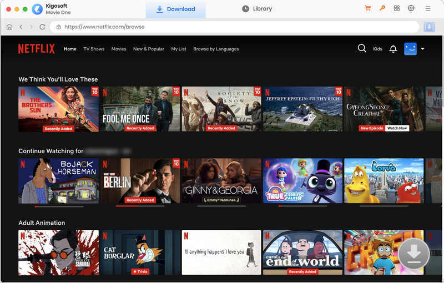Click the key registration icon
This screenshot has height=283, width=444.
point(382,8)
